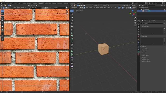Open the Options dropdown in 3D viewport
The height and width of the screenshot is (93, 166).
pos(134,5)
